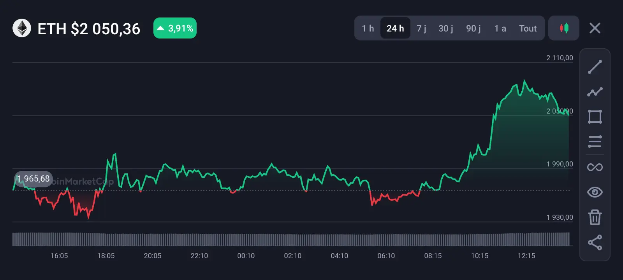The height and width of the screenshot is (280, 623).
Task: Click the 3,91% price change badge
Action: coord(175,28)
